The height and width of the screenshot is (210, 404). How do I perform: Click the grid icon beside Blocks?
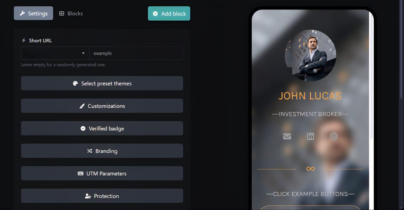(x=62, y=14)
